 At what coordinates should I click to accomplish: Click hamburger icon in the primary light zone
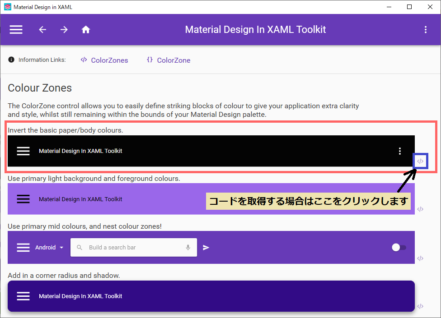click(23, 199)
